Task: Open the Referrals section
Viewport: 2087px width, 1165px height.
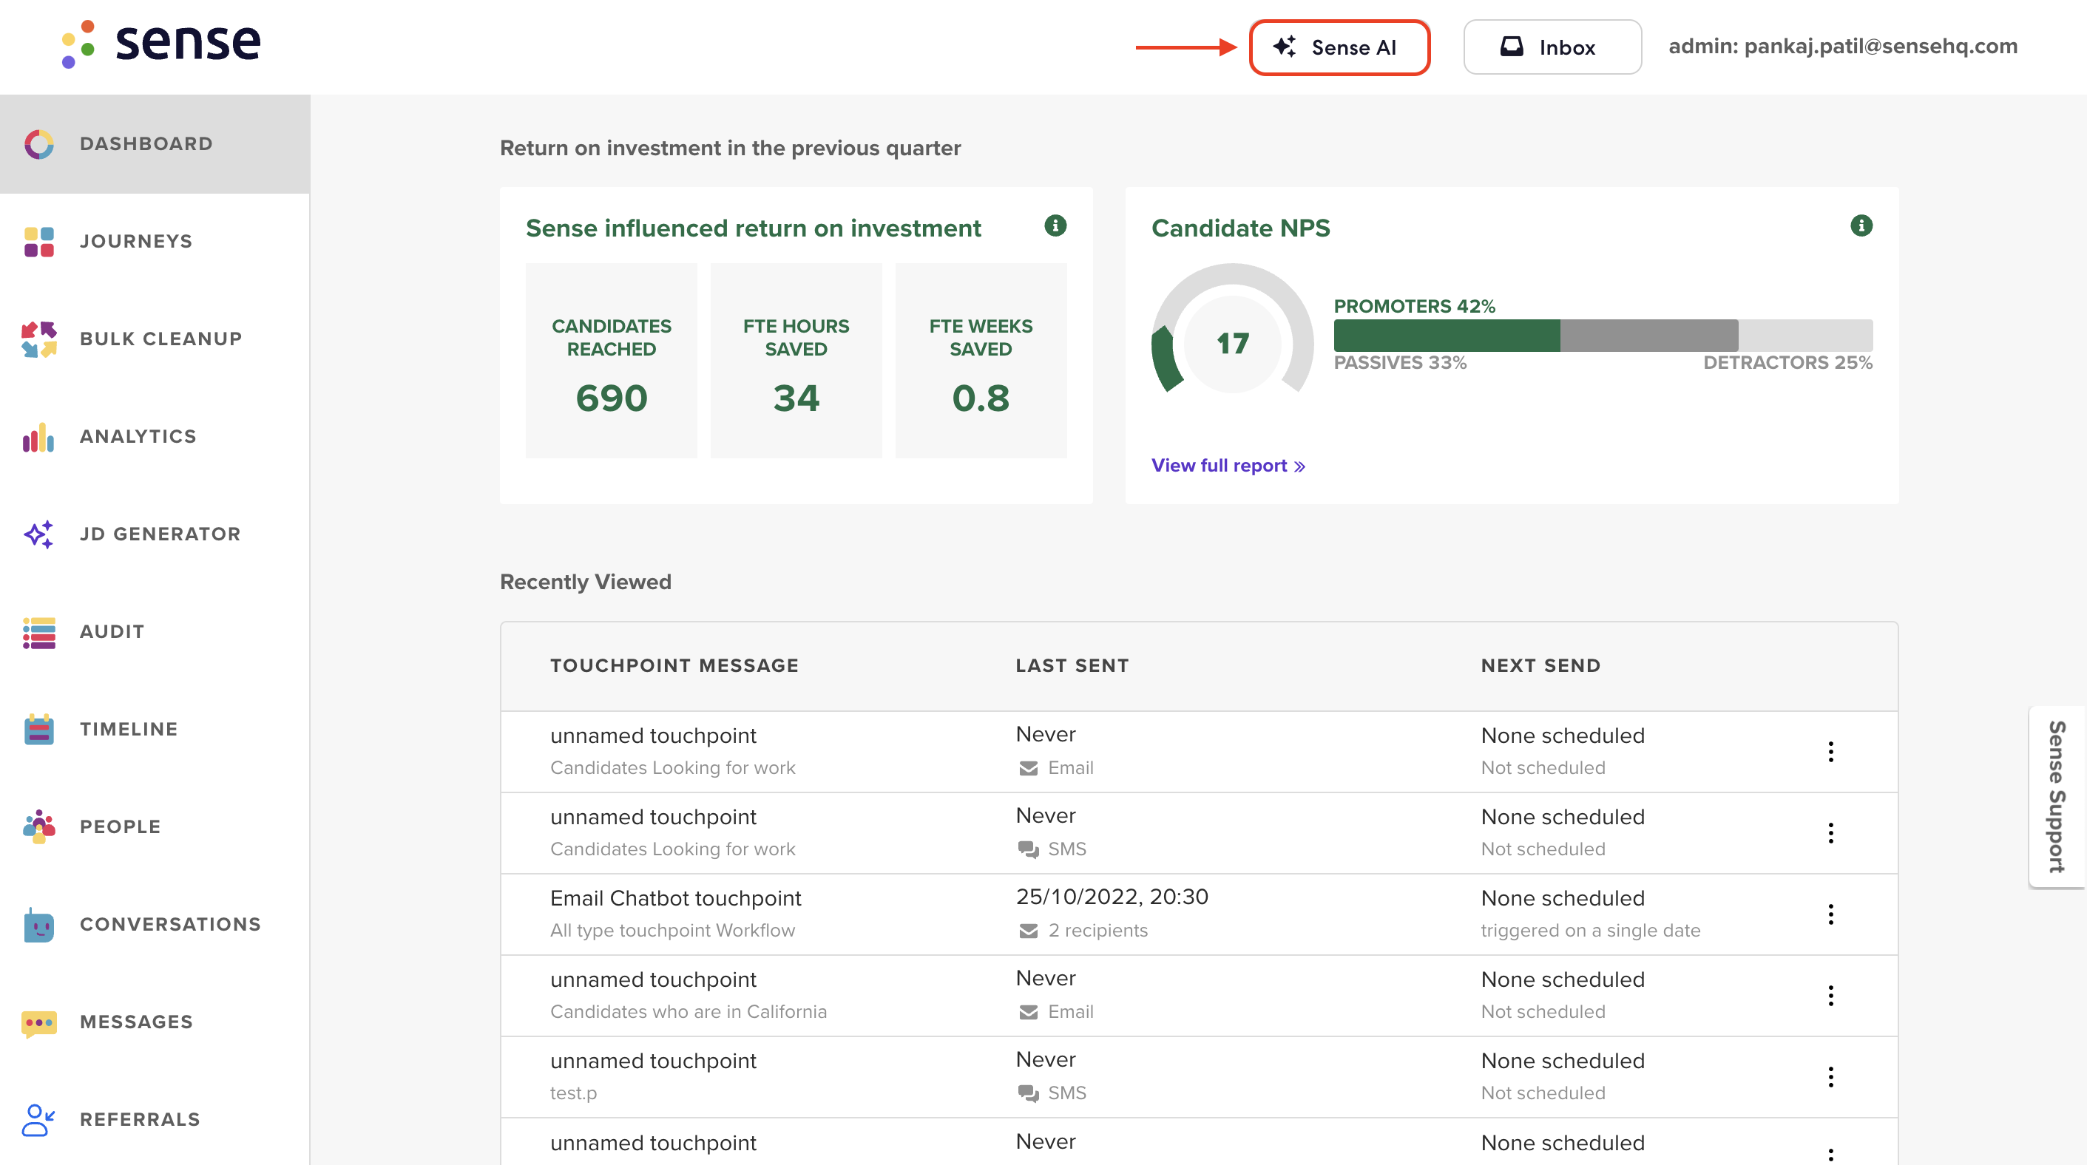Action: (139, 1119)
